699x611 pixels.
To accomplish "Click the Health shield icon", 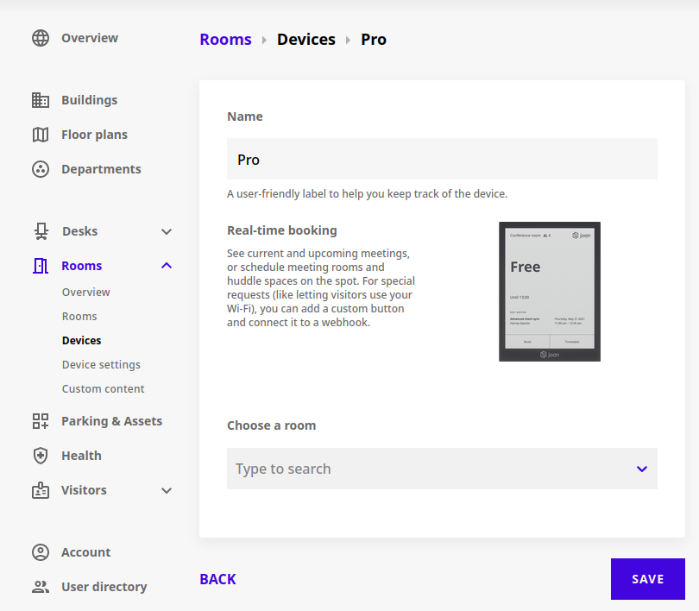I will [41, 456].
